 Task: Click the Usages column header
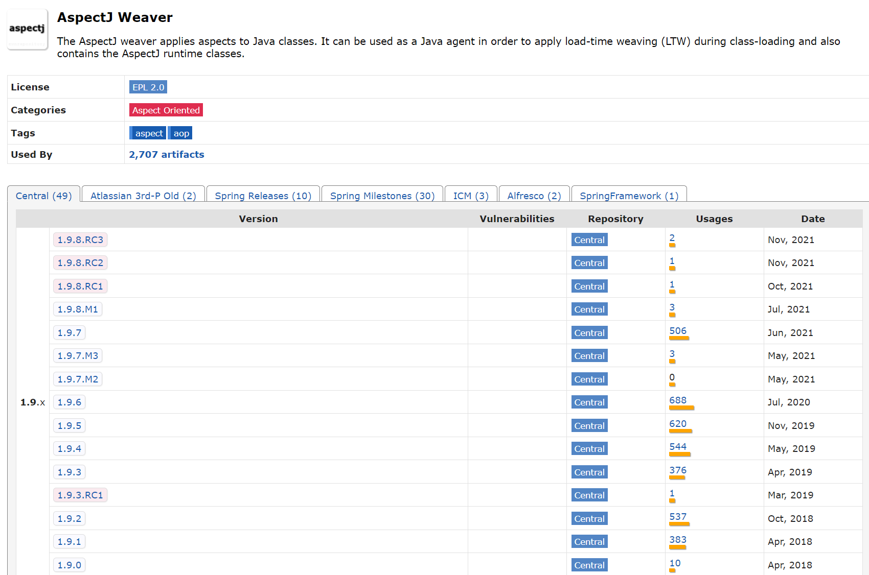click(714, 219)
